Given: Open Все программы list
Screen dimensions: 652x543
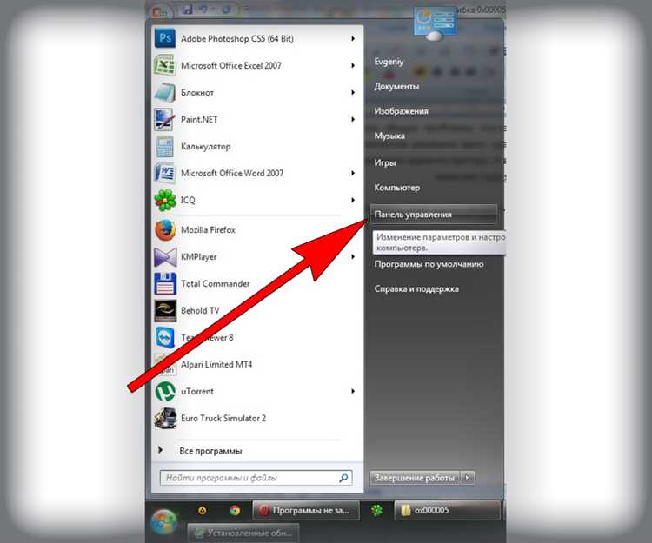Looking at the screenshot, I should 210,451.
